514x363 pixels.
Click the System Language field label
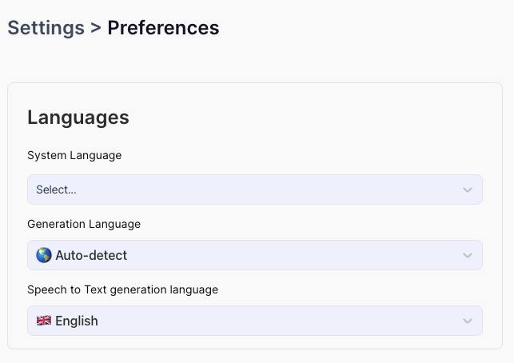pos(74,155)
